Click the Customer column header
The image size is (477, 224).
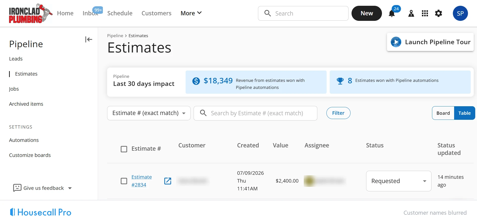point(192,145)
